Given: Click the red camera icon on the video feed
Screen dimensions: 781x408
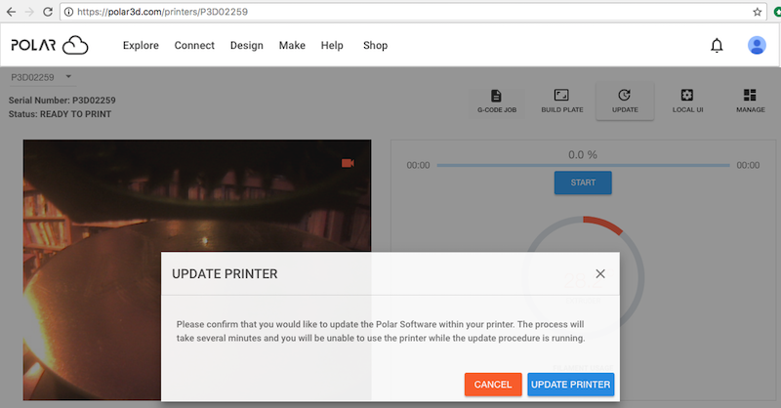Looking at the screenshot, I should point(348,163).
